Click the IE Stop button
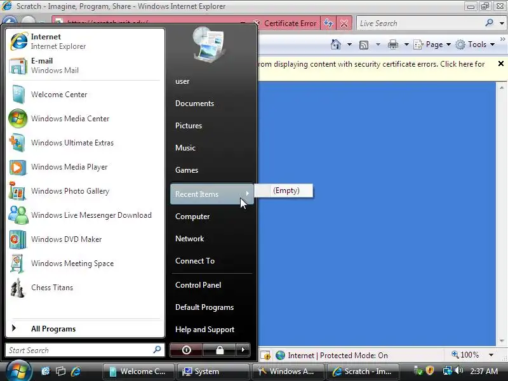 point(344,23)
